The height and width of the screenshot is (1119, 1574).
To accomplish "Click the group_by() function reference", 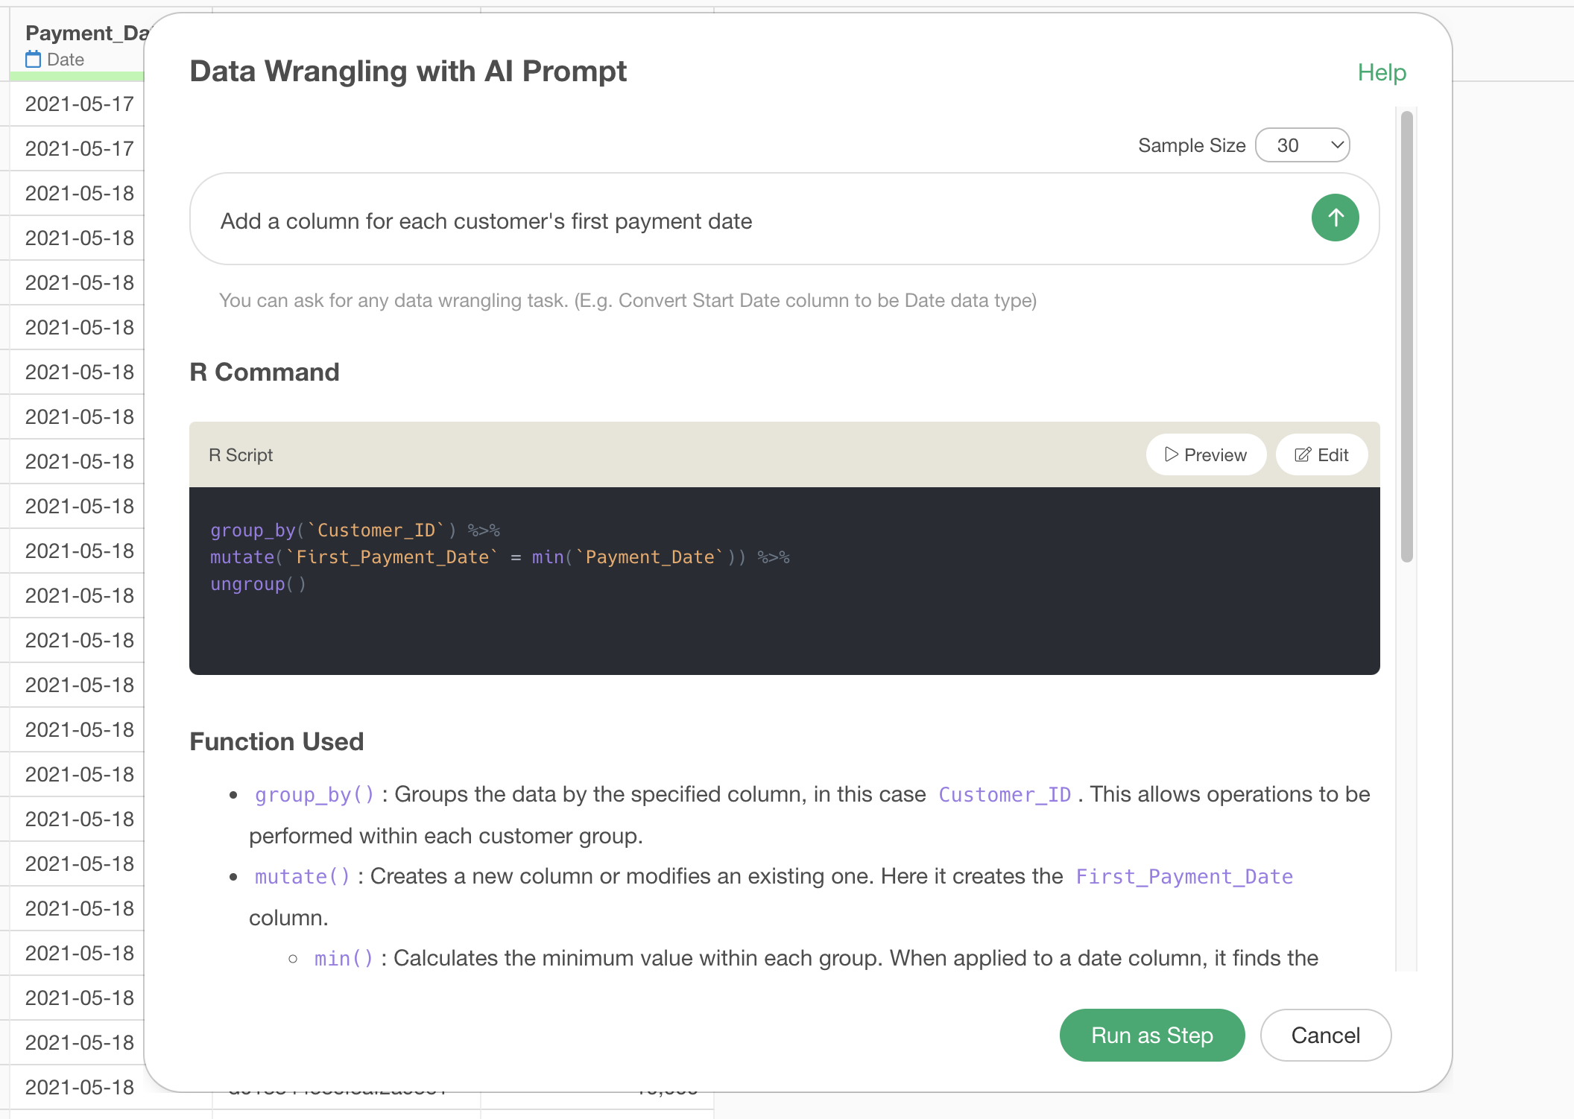I will tap(314, 795).
